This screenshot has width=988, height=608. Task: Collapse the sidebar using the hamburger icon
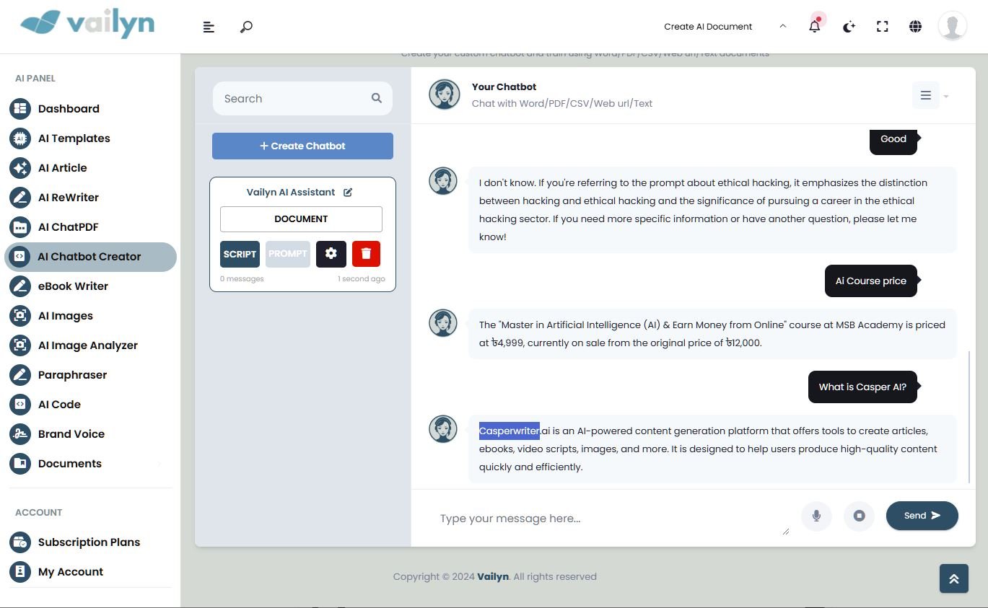[x=209, y=27]
